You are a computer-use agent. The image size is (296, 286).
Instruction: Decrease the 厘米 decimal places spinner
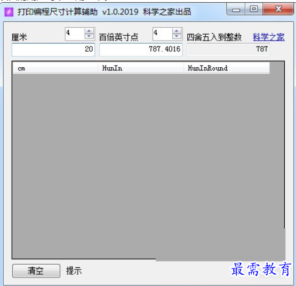89,36
